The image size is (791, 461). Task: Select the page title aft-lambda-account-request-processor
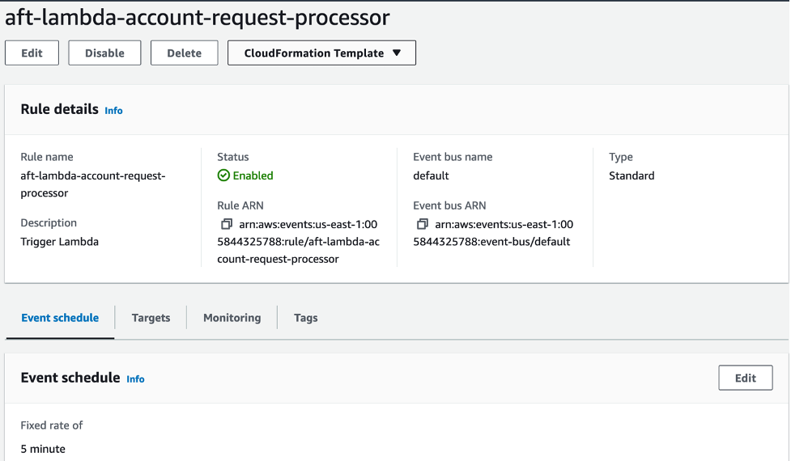[198, 18]
